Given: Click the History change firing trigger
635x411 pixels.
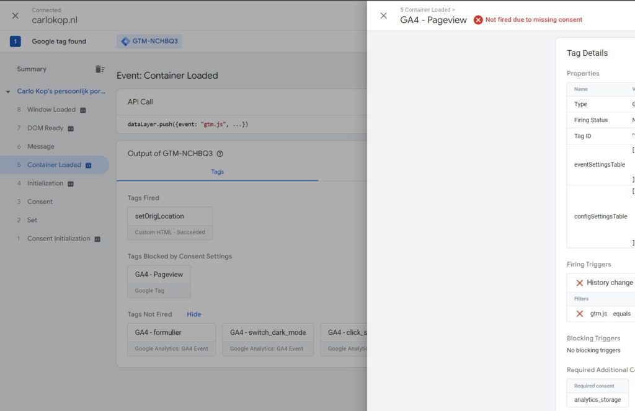Looking at the screenshot, I should 610,283.
